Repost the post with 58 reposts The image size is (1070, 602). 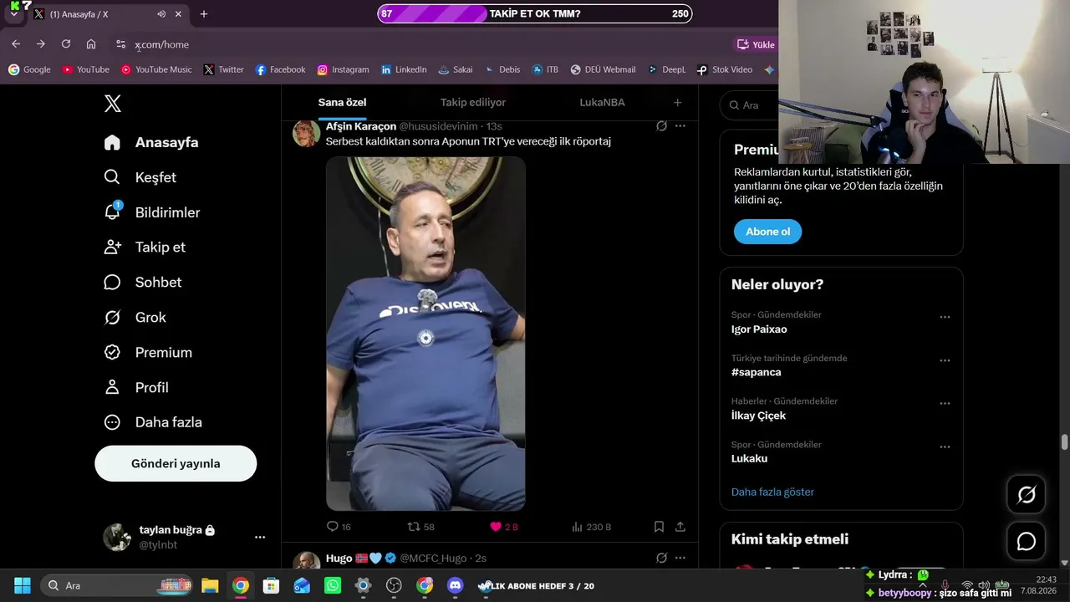[420, 527]
